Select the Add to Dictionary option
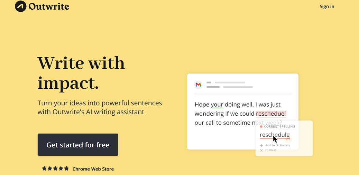359x175 pixels. [x=278, y=145]
